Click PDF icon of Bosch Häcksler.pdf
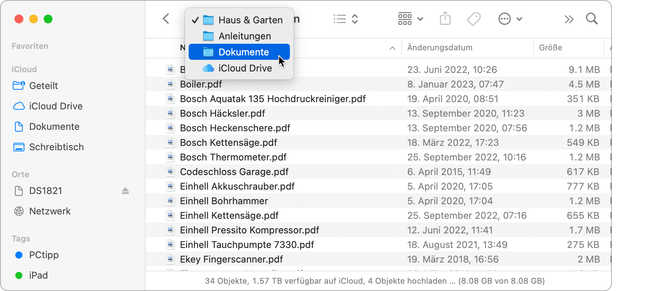Viewport: 645px width, 291px height. 170,113
